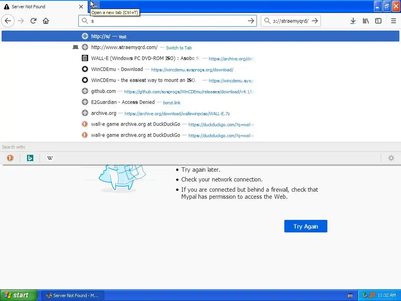
Task: Open the downloads panel
Action: click(353, 21)
